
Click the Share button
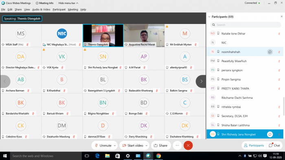[x=160, y=145]
